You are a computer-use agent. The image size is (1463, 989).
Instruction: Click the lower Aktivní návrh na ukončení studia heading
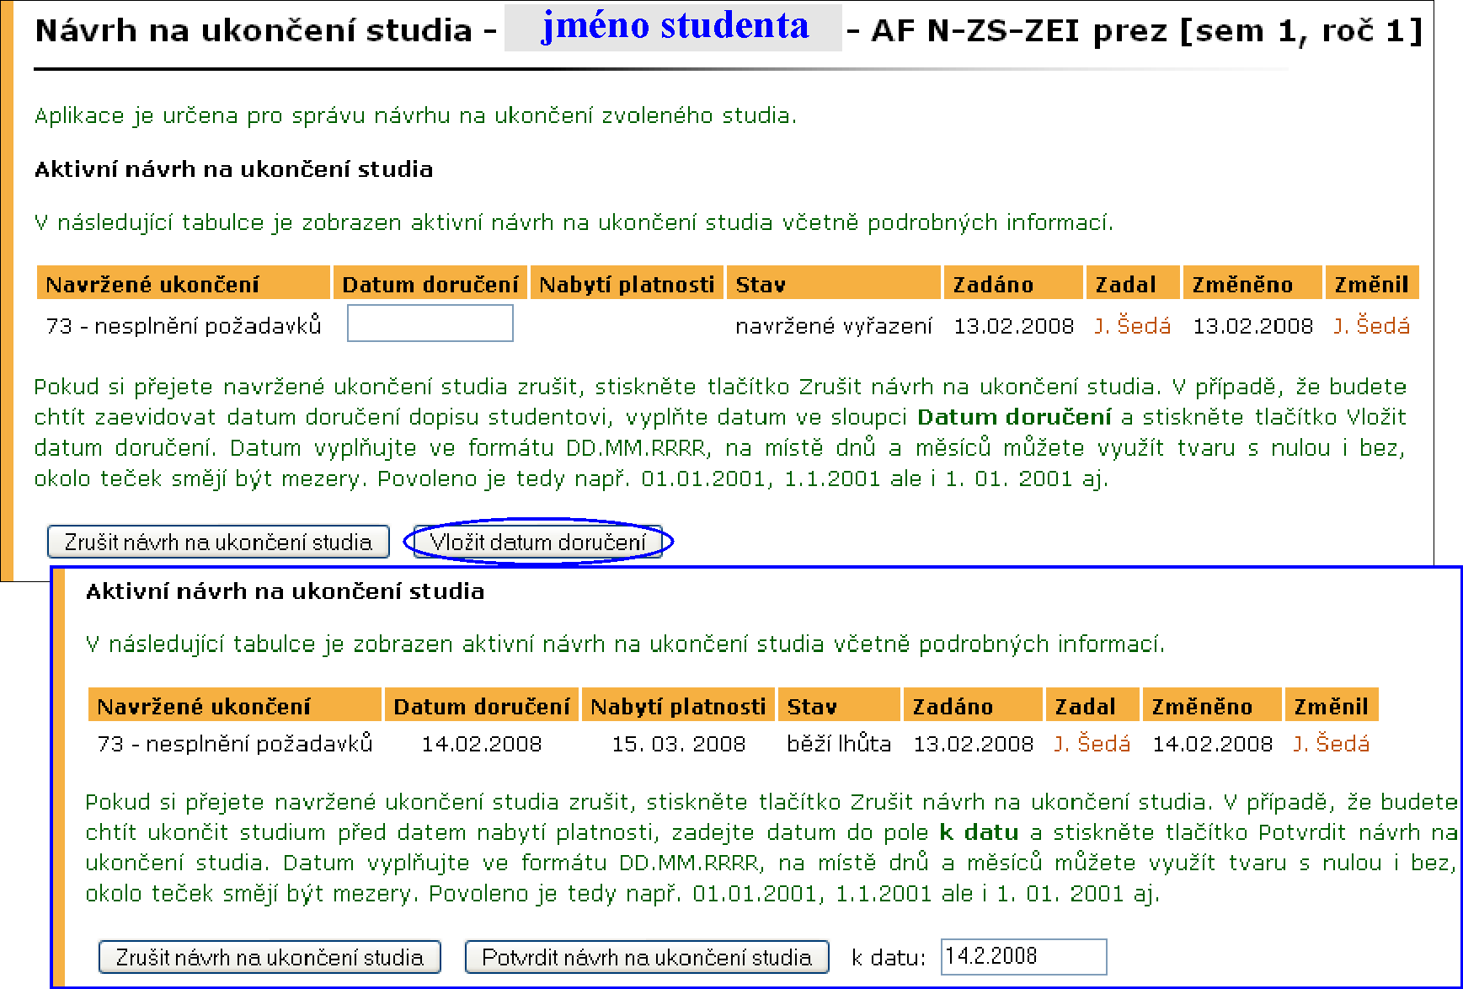(285, 591)
